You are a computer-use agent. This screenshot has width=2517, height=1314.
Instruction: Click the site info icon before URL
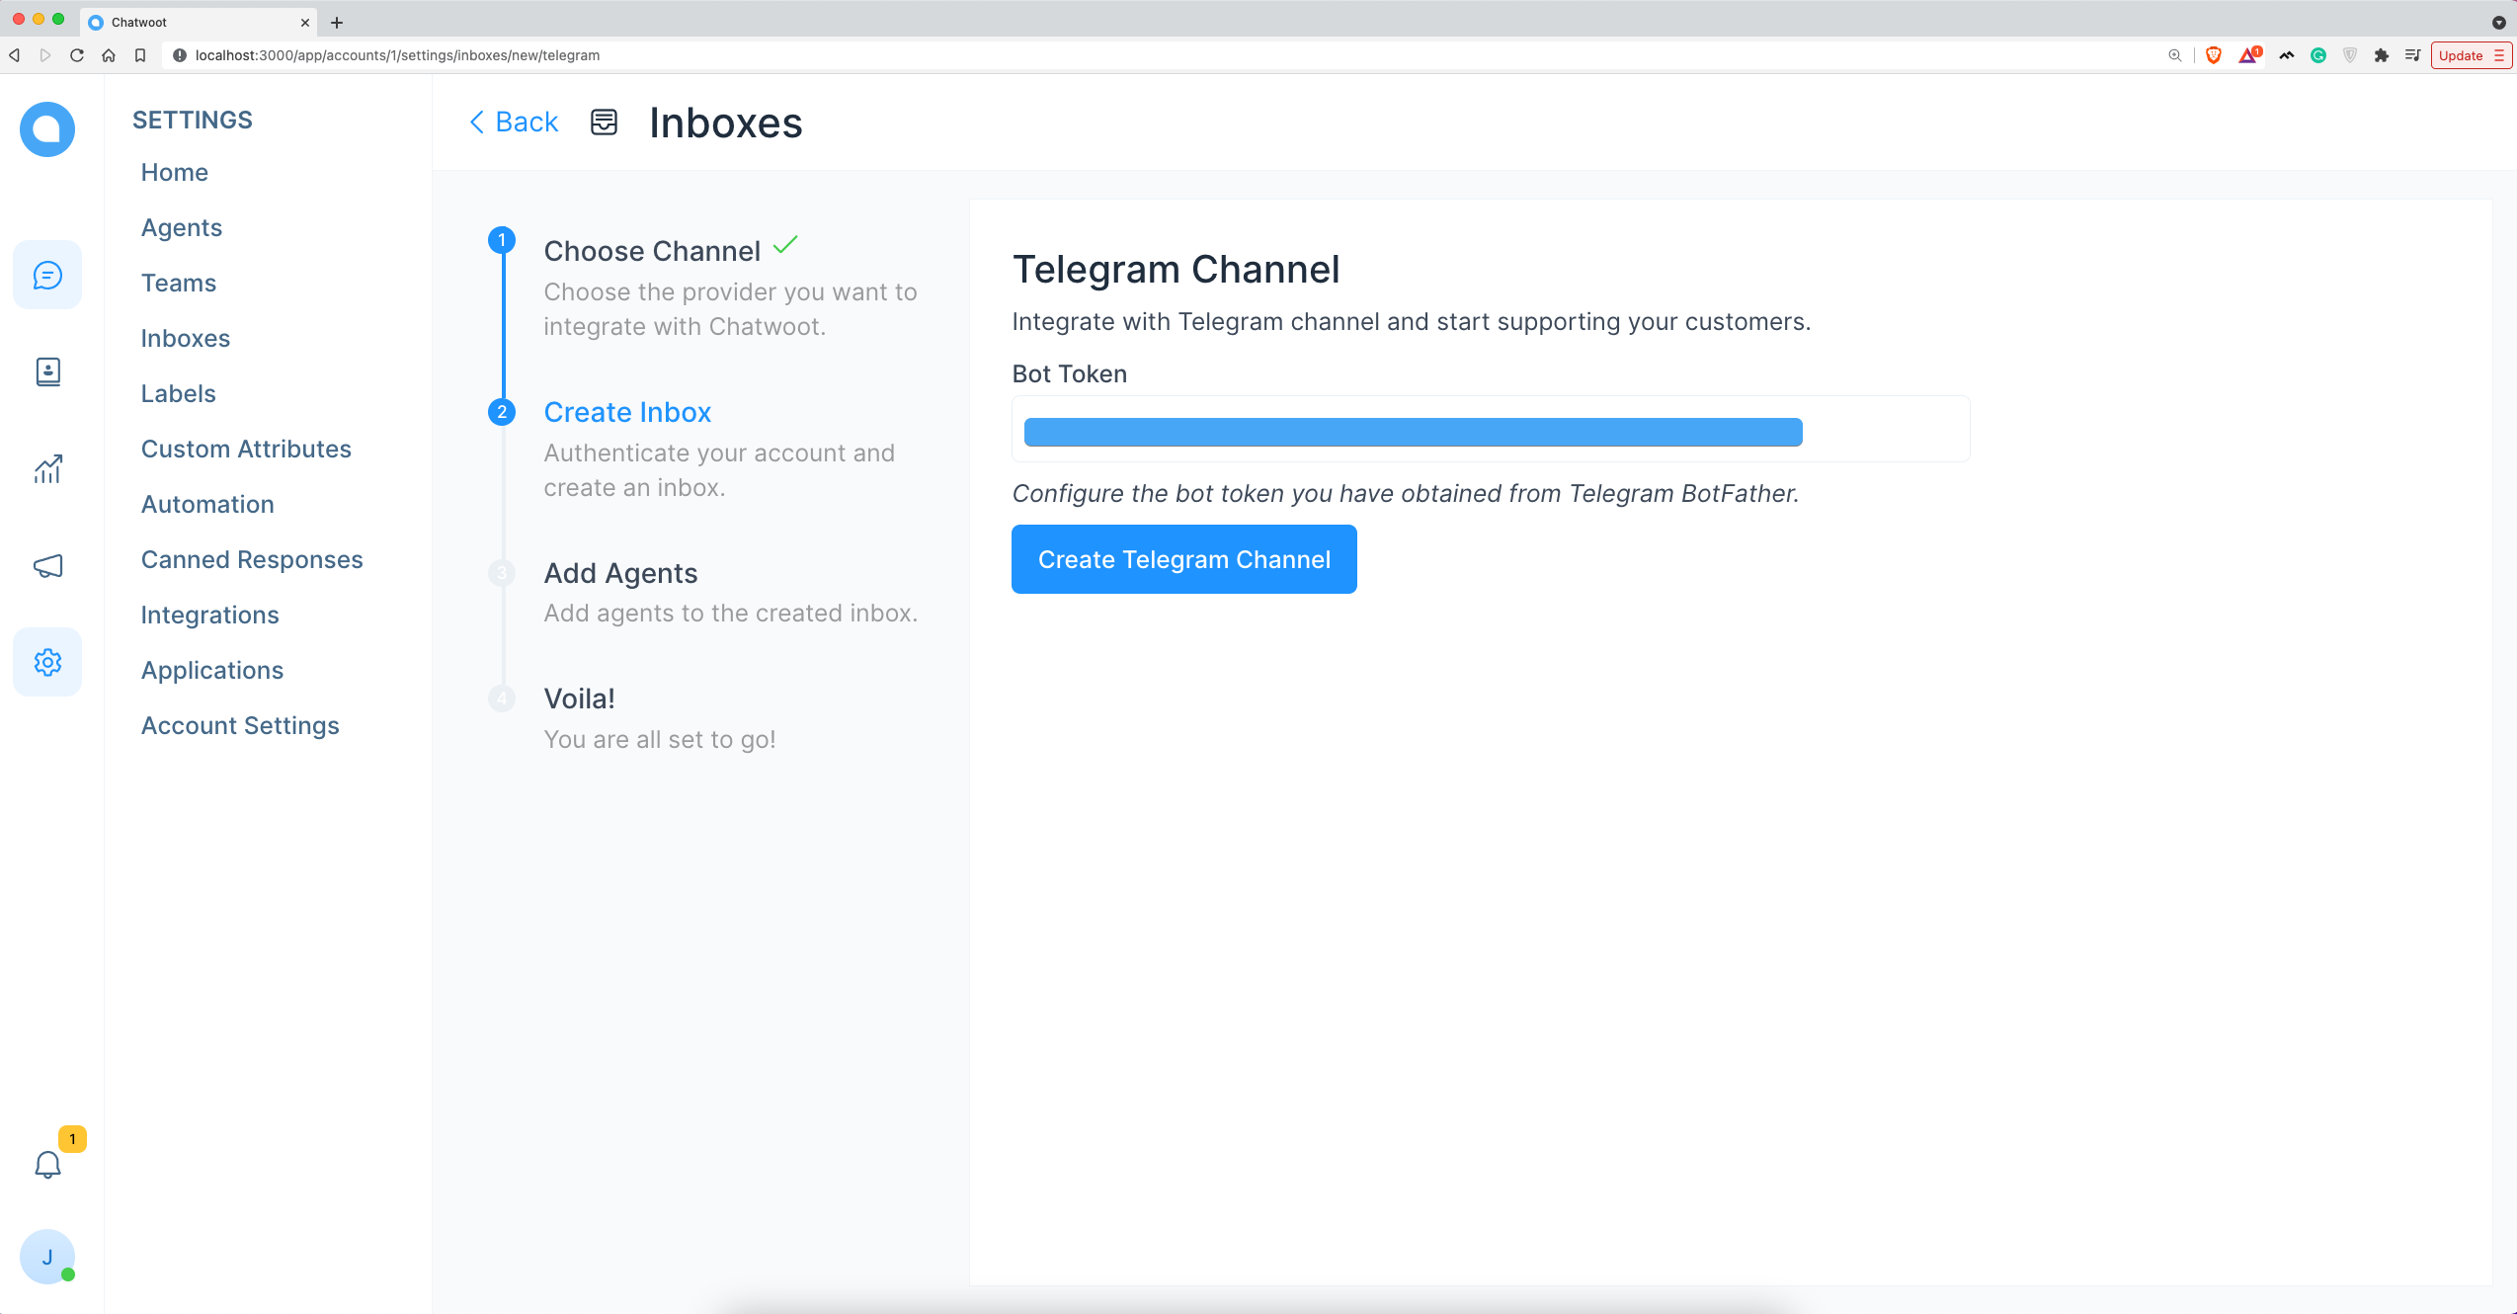[x=180, y=55]
